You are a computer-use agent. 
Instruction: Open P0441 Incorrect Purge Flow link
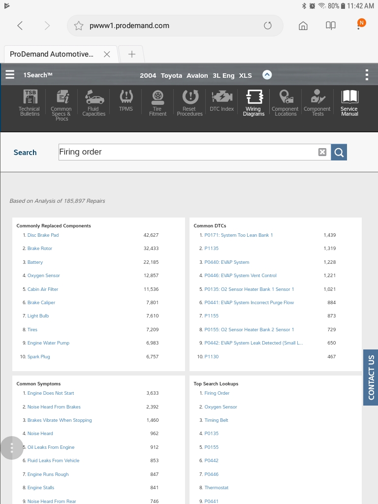[249, 303]
